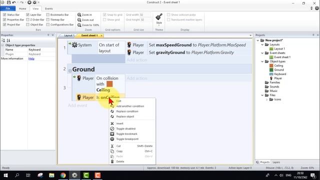Collapse New project tree node
320x180 pixels.
click(x=258, y=40)
